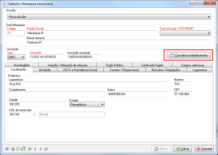Click the green folder icon in bottom toolbar

point(23,149)
